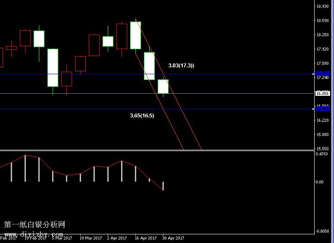
Task: Click the 0.00 indicator zero level label
Action: click(x=319, y=182)
